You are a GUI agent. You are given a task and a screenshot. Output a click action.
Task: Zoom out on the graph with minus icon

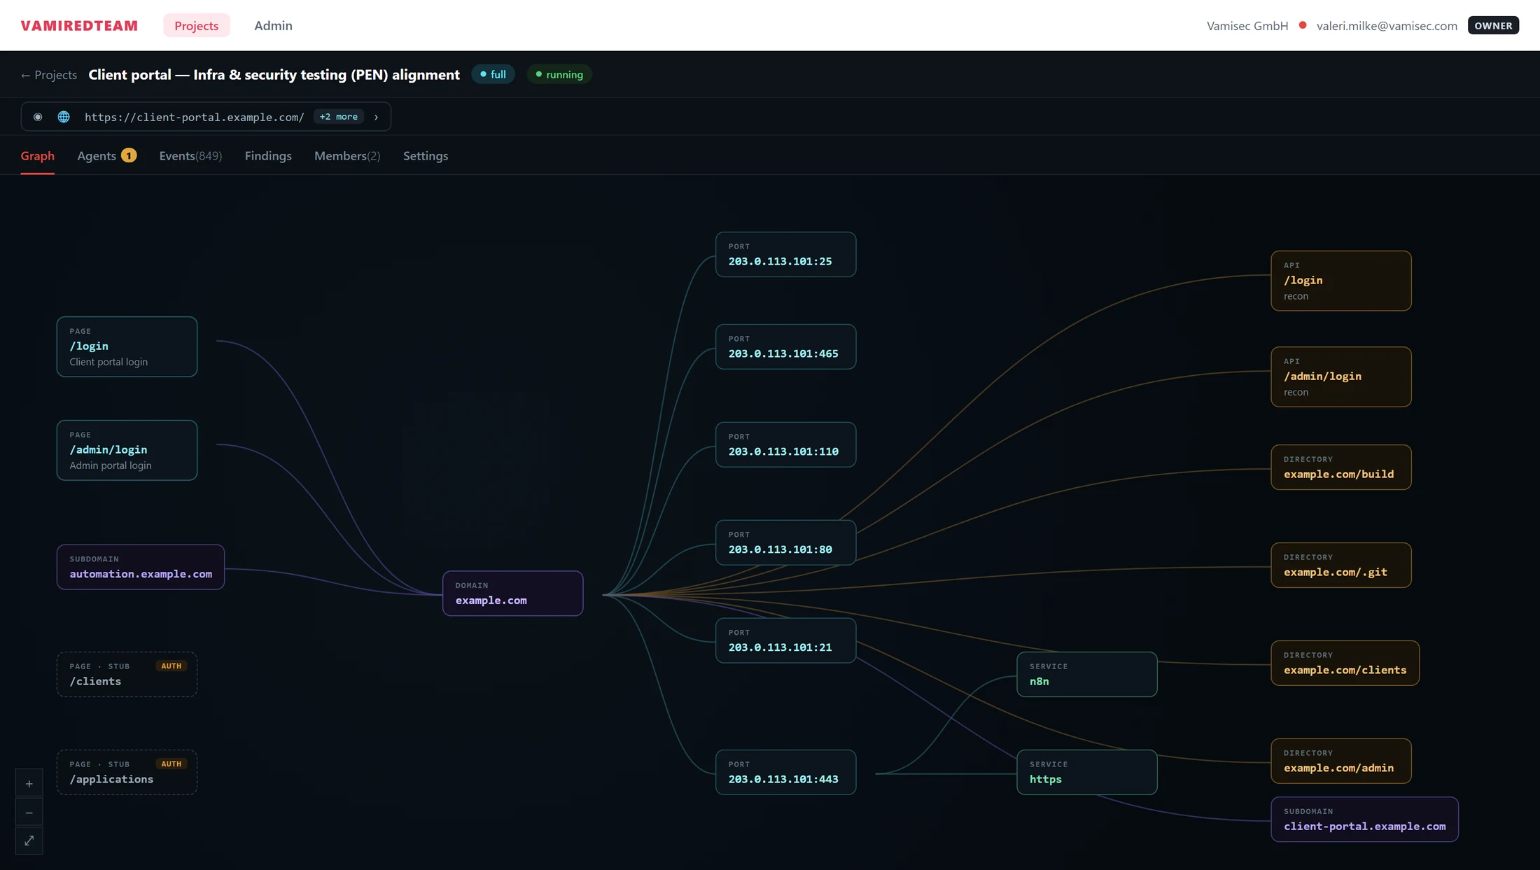29,813
